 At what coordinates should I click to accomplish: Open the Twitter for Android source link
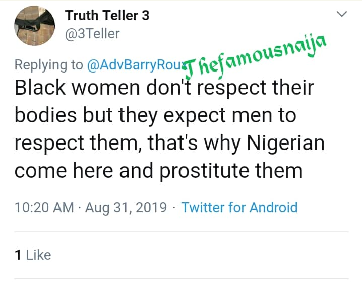[x=239, y=207]
